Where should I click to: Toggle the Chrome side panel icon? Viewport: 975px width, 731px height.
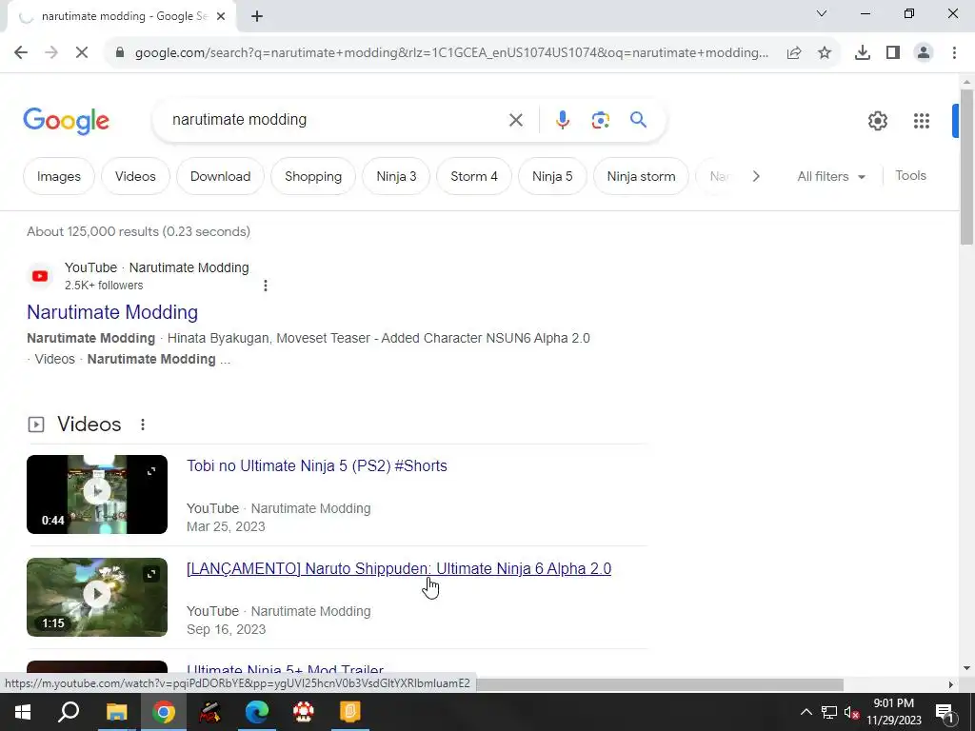(893, 53)
